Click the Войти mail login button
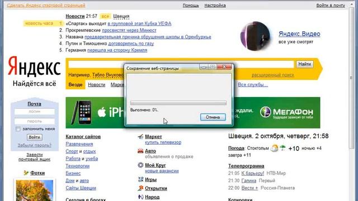This screenshot has width=358, height=201. point(35,137)
